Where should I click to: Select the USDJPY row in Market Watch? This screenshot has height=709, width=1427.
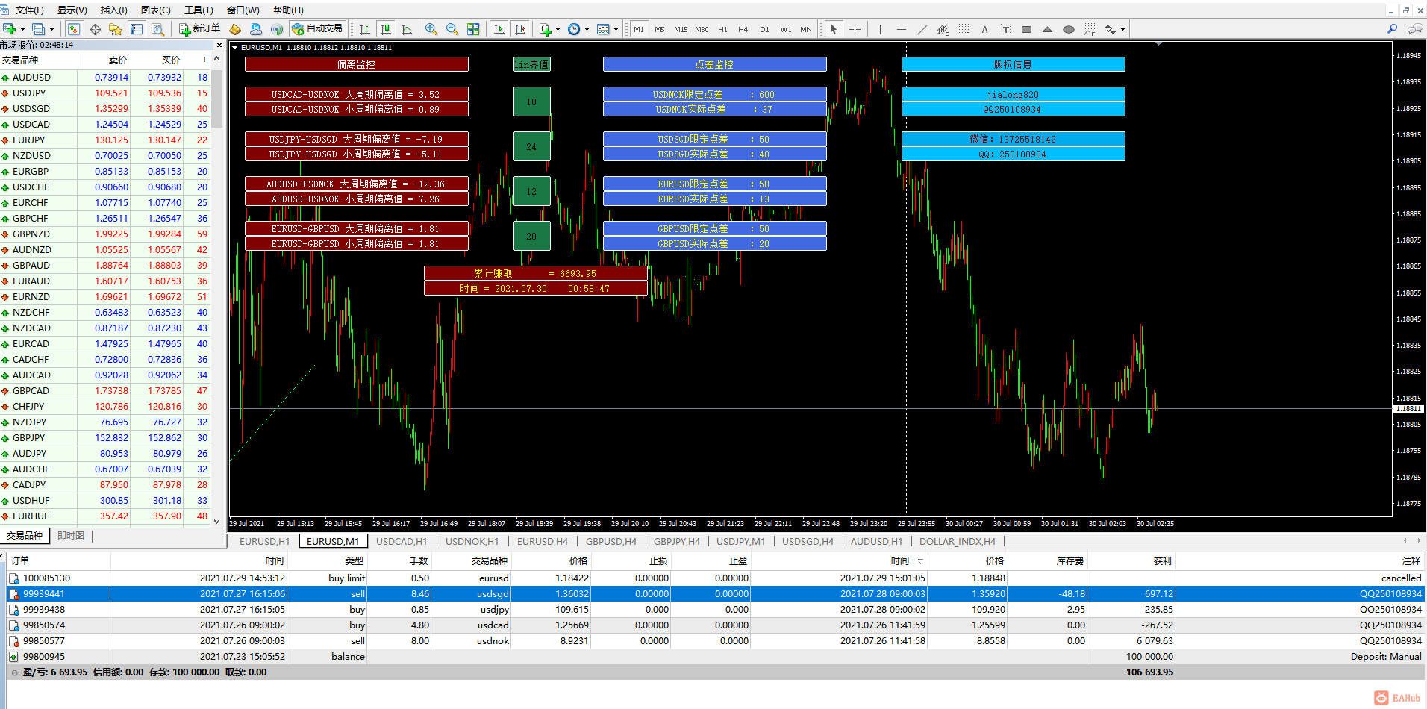coord(104,93)
